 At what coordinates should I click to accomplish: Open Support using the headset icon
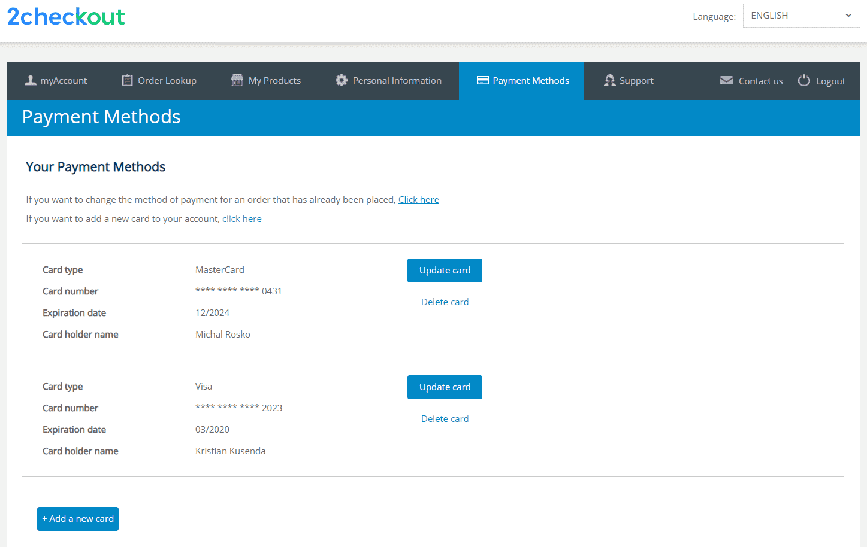pos(609,80)
